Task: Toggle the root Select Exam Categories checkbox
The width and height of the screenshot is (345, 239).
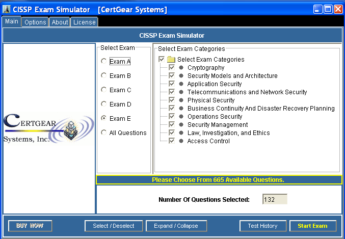Action: (x=162, y=59)
